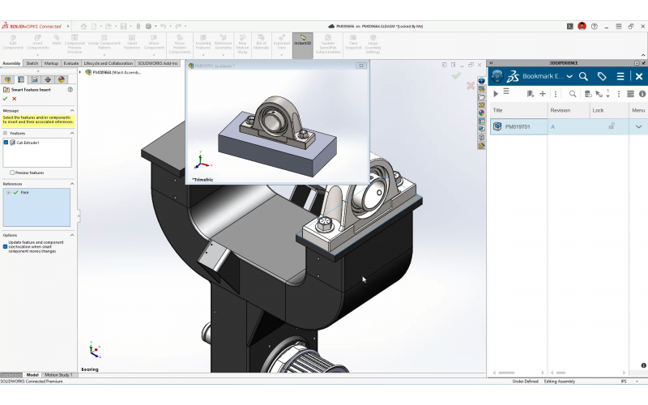
Task: Expand the PM019701 row menu chevron
Action: tap(638, 126)
